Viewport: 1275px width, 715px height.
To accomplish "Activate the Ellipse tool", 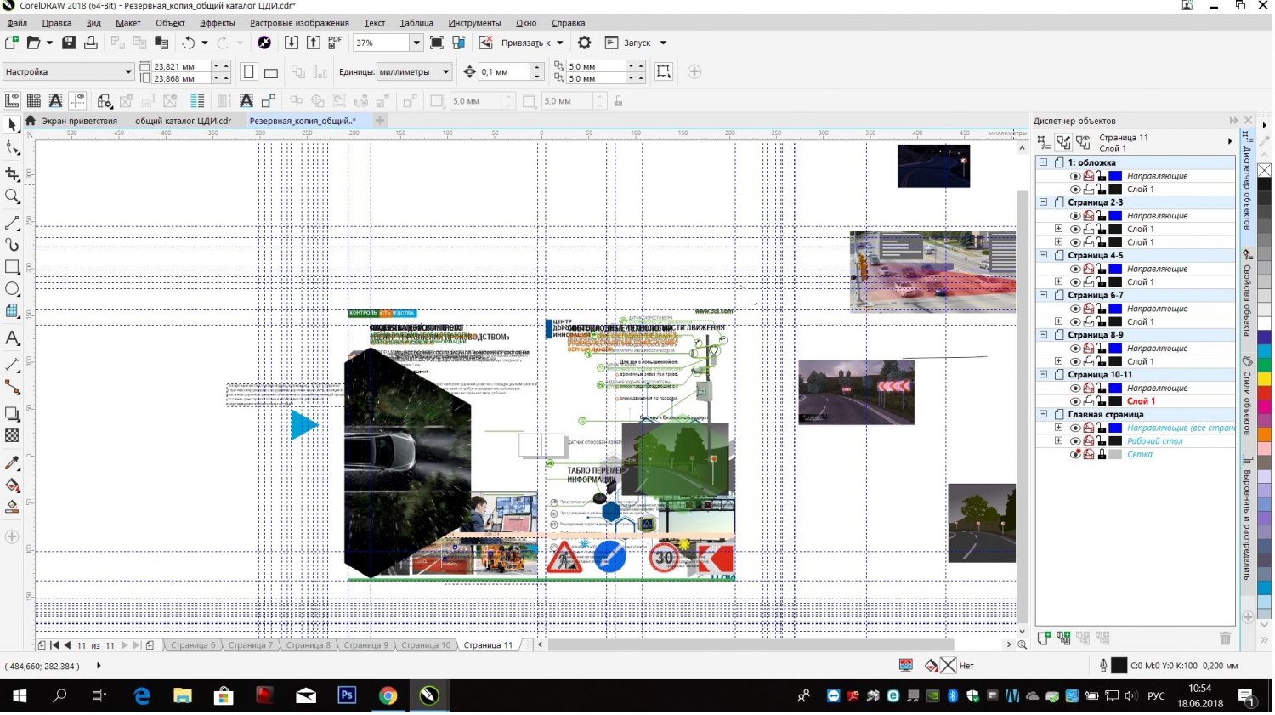I will click(12, 289).
